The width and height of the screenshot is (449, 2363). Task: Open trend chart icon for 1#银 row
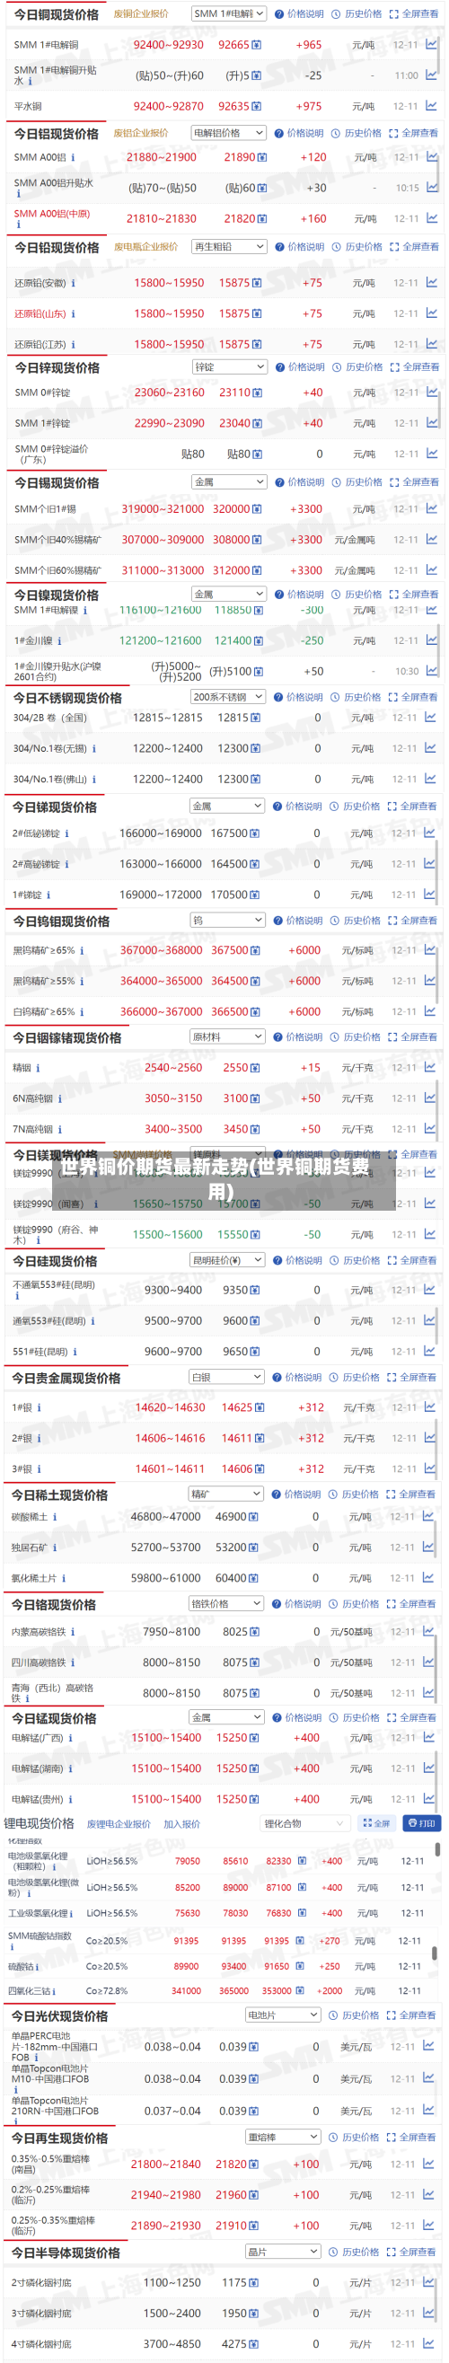point(430,1407)
